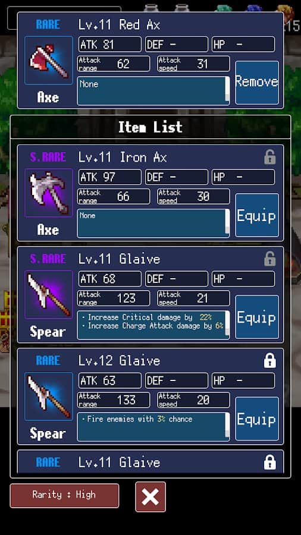Close the item list with X button
Image resolution: width=301 pixels, height=535 pixels.
tap(150, 497)
